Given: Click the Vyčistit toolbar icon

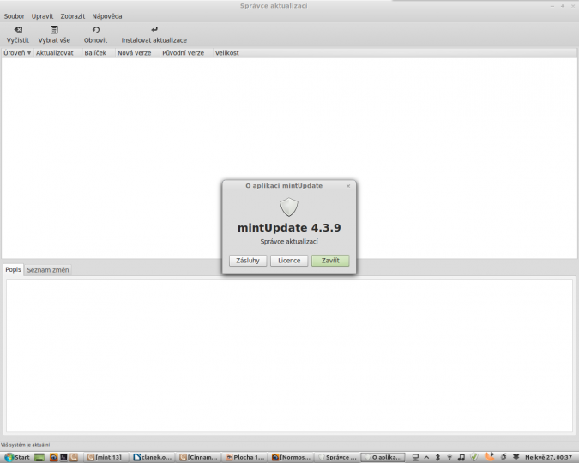Looking at the screenshot, I should point(18,29).
